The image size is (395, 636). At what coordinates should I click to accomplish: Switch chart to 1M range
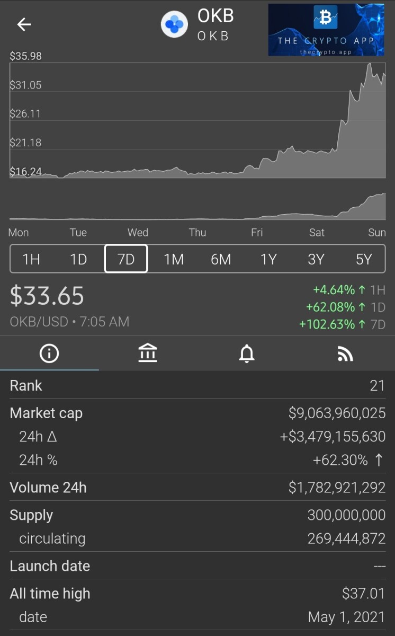tap(174, 259)
